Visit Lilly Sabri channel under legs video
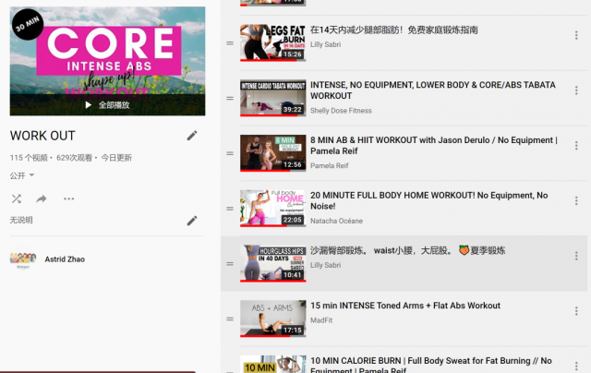Viewport: 591px width, 373px height. (x=325, y=44)
